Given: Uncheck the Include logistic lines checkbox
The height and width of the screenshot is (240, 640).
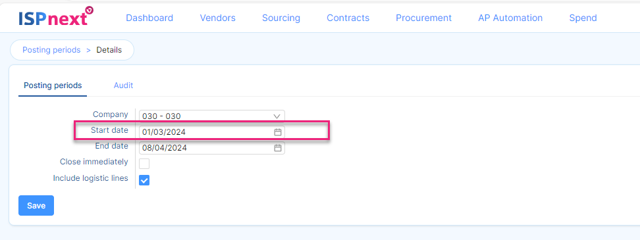Looking at the screenshot, I should [x=144, y=180].
